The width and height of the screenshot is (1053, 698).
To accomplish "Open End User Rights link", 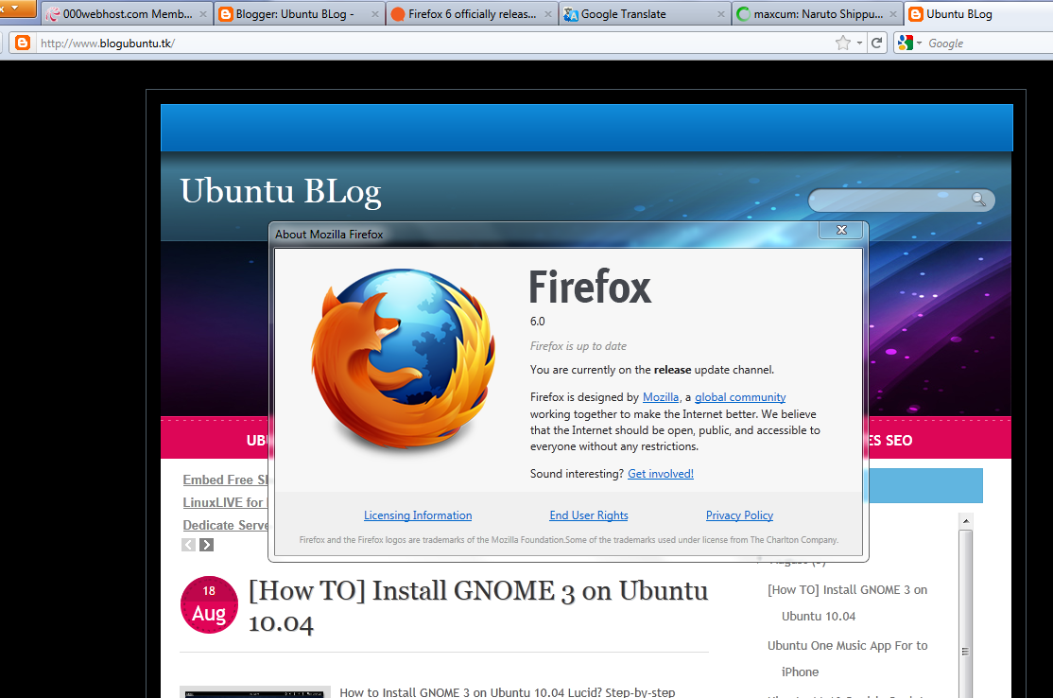I will 589,515.
